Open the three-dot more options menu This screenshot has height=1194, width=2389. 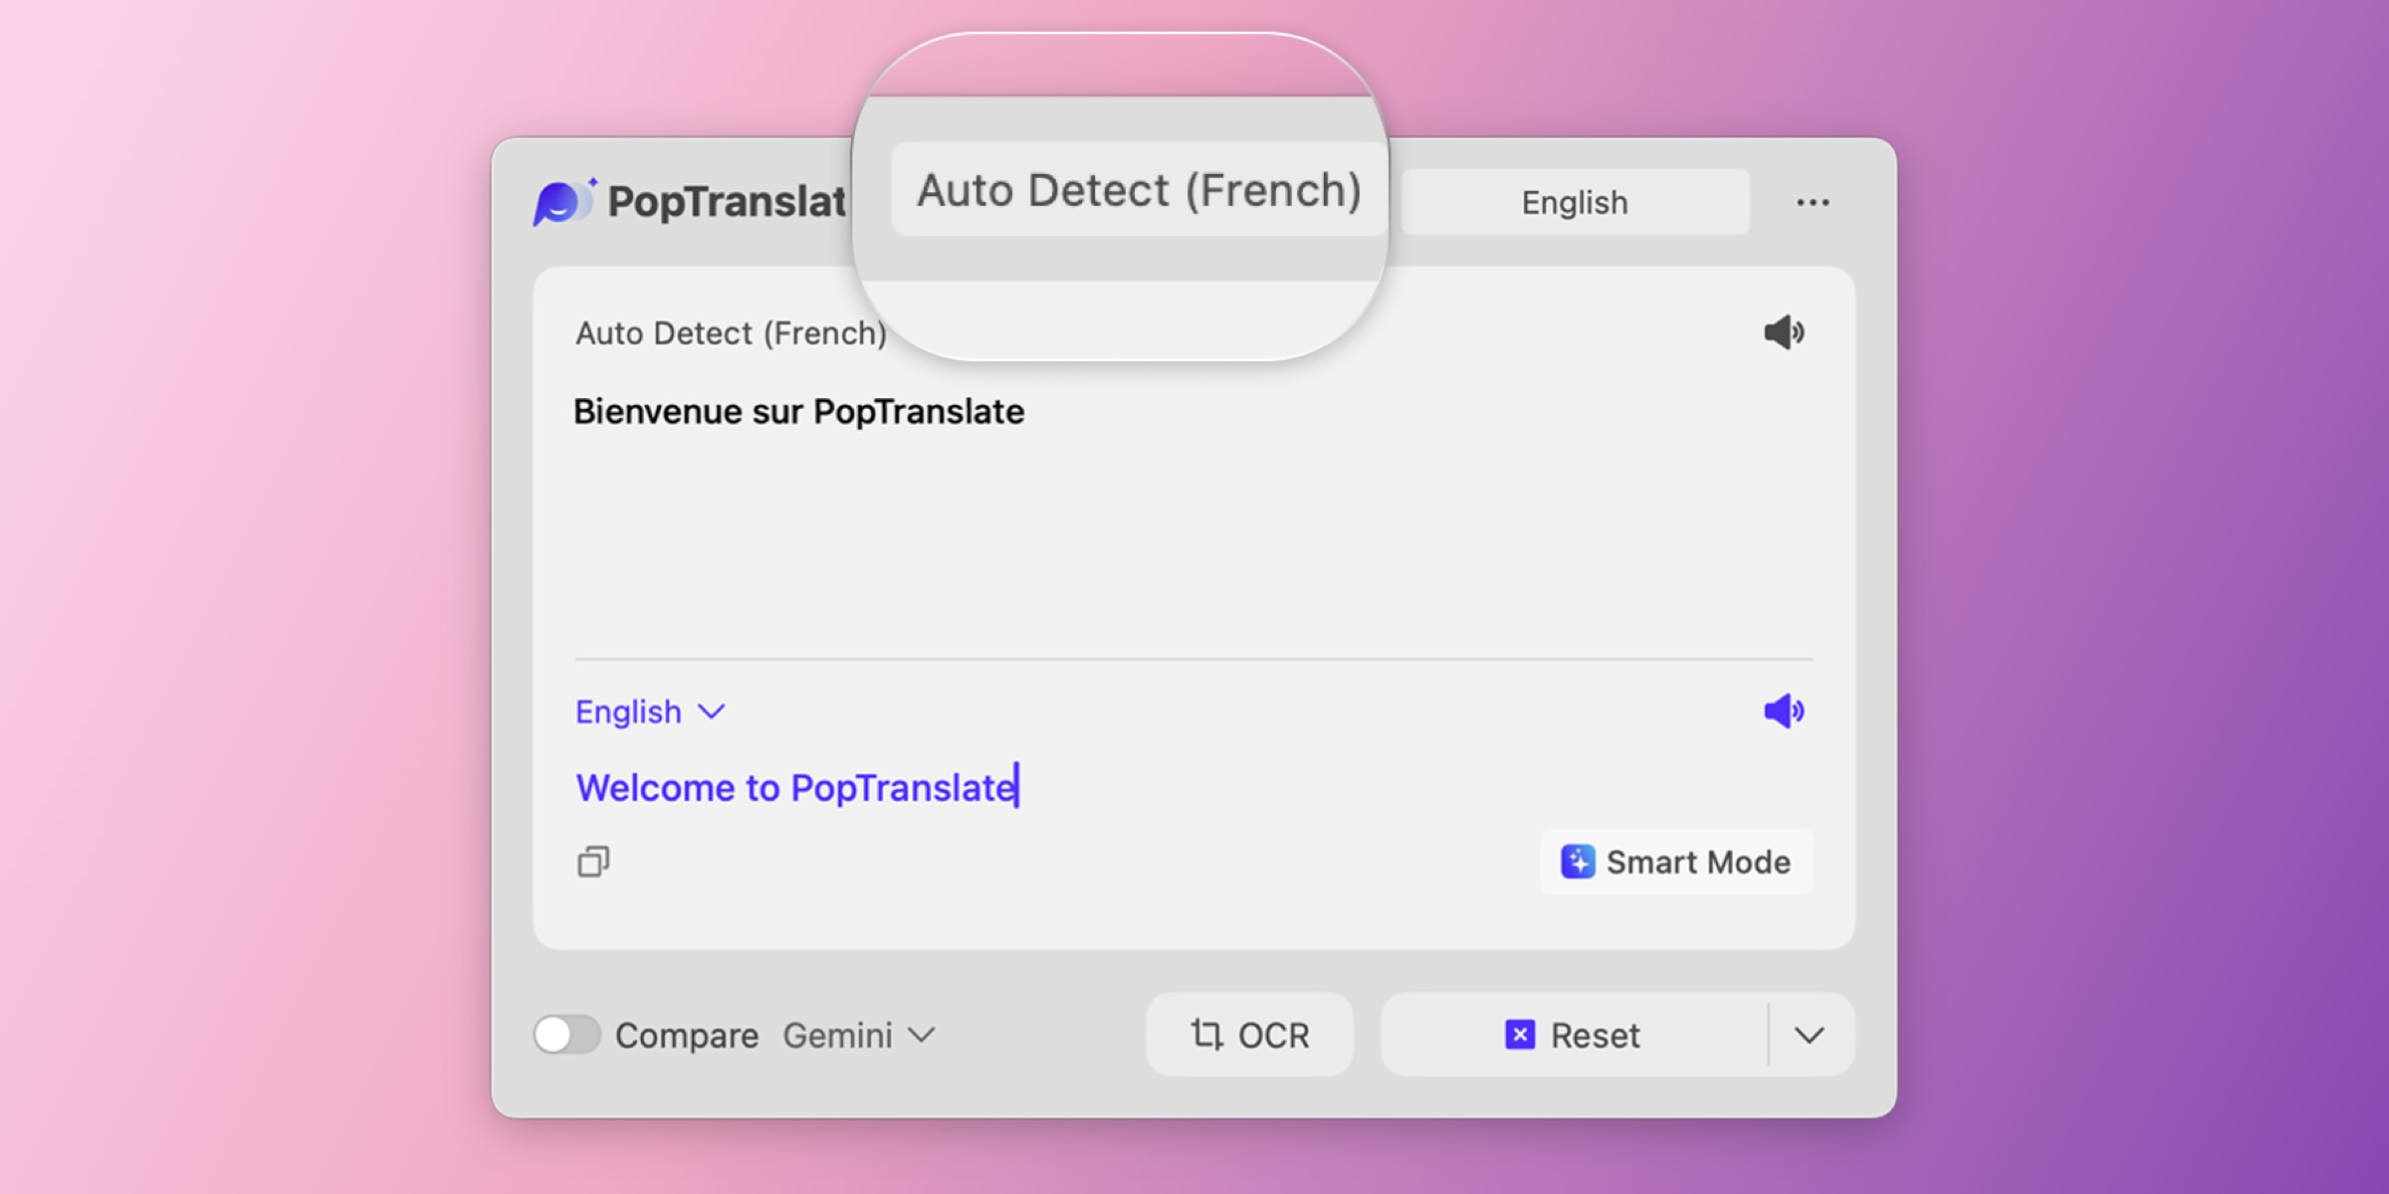(x=1813, y=202)
